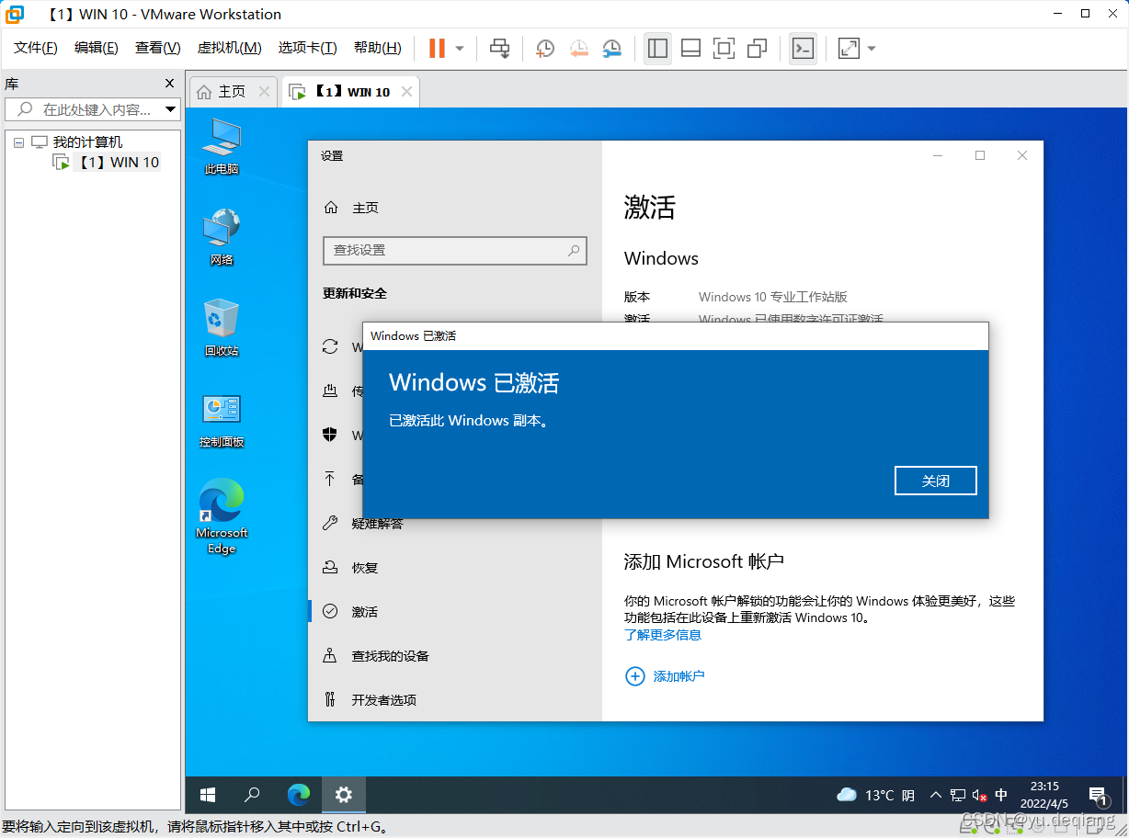1129x838 pixels.
Task: Open 开发者选项 in the Settings sidebar
Action: click(x=384, y=700)
